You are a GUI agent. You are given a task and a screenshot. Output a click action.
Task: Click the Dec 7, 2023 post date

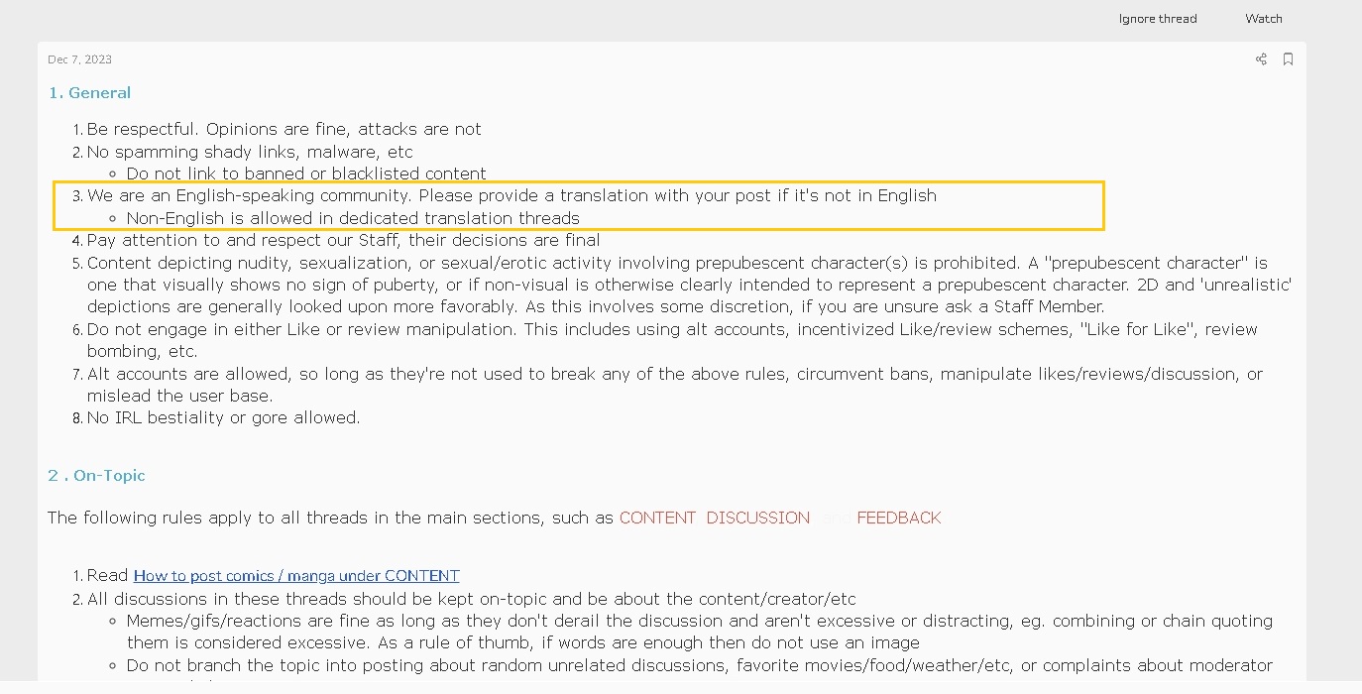(79, 59)
